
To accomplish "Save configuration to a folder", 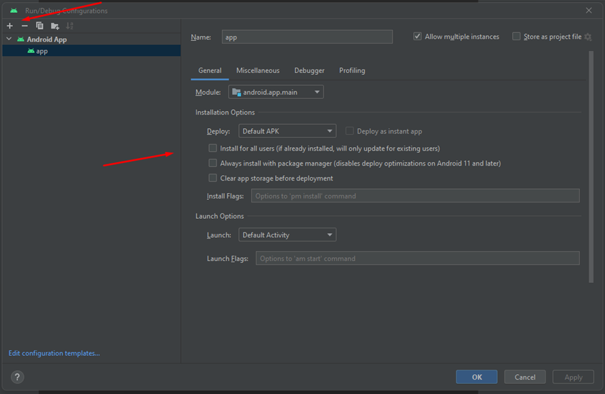I will (55, 26).
